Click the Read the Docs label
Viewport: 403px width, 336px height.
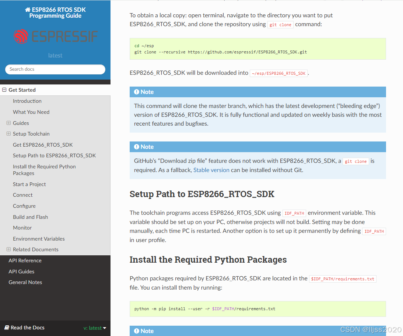[x=28, y=328]
